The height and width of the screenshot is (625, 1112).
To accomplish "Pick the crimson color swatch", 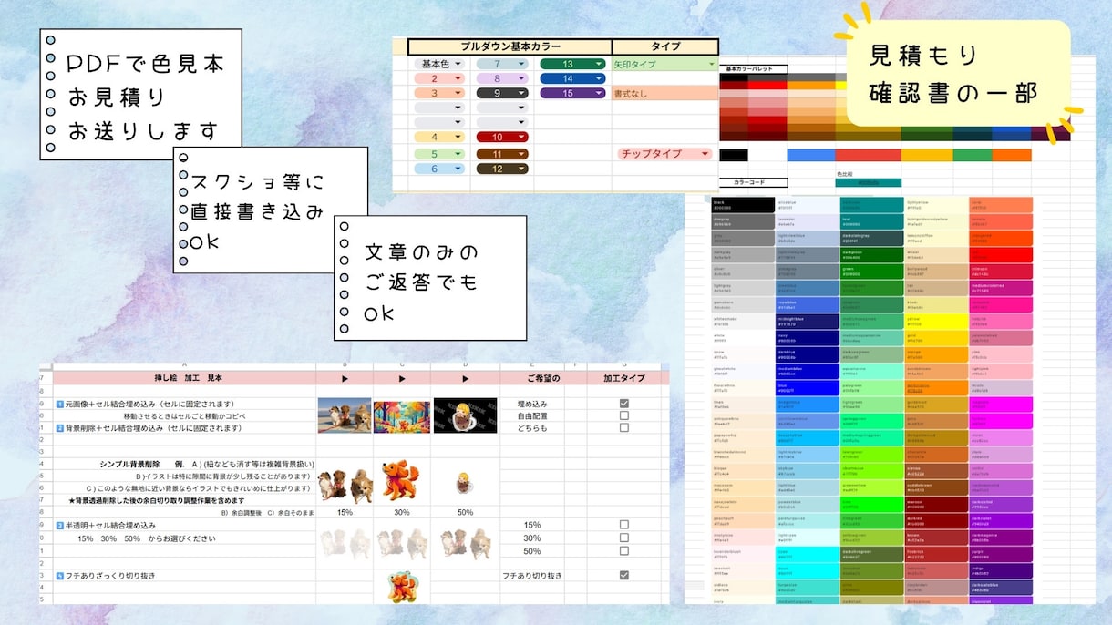I will click(1001, 272).
